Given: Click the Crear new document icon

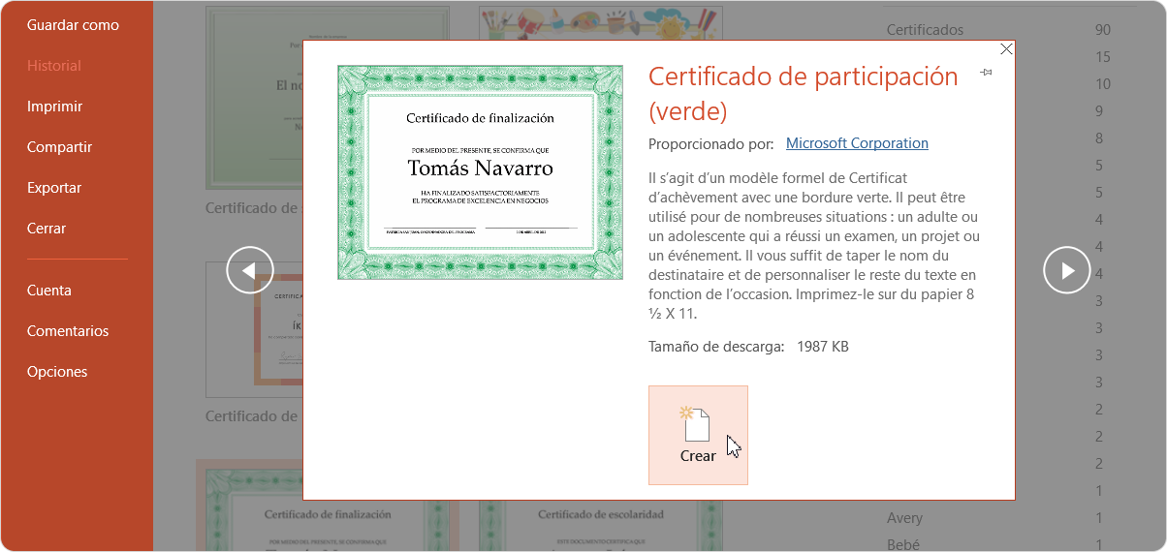Looking at the screenshot, I should [697, 425].
